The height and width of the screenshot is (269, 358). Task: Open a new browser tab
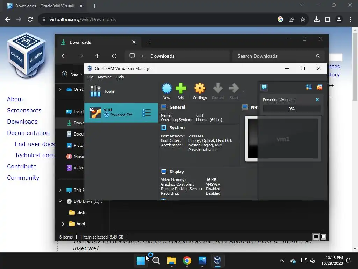point(94,6)
